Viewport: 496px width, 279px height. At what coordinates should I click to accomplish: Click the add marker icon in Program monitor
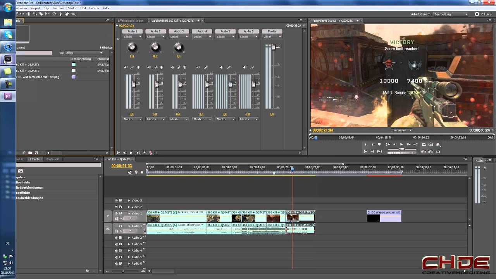pos(379,145)
